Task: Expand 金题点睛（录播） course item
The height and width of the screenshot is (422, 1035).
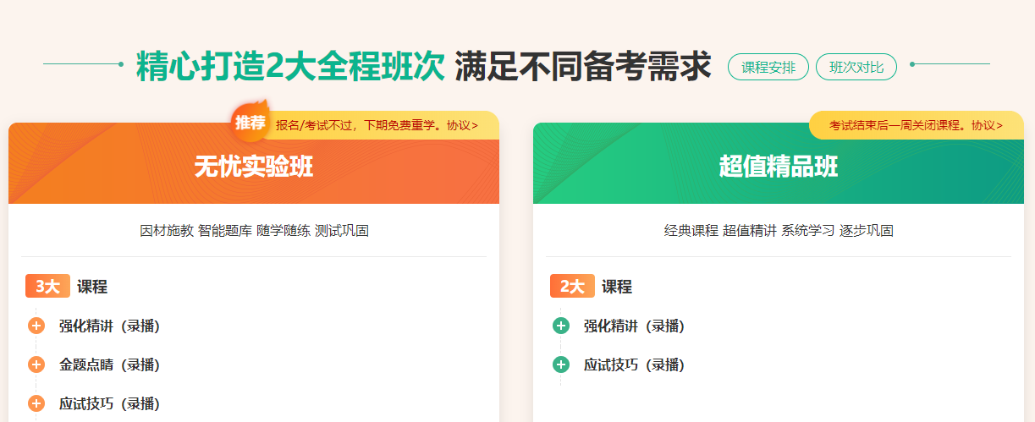Action: tap(109, 365)
